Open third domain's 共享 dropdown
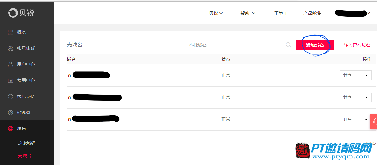The image size is (377, 165). 355,120
